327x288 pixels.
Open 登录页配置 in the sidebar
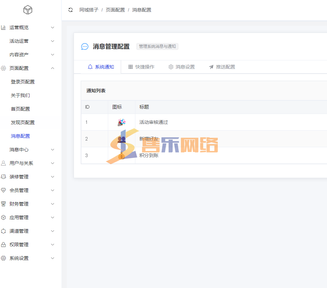point(23,82)
